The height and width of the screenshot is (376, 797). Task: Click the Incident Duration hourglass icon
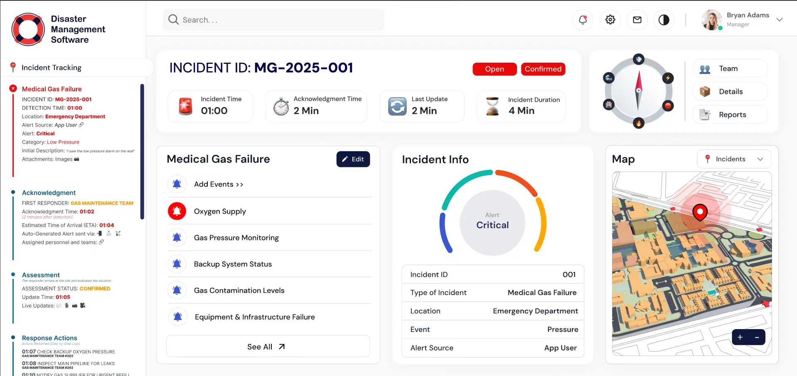(x=492, y=106)
